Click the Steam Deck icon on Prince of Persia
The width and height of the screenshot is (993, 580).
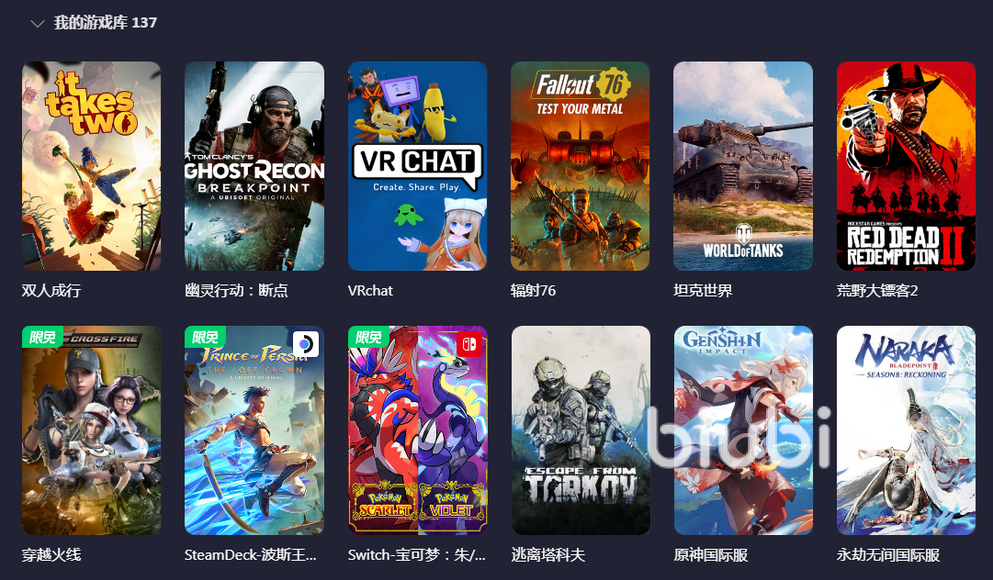[x=305, y=344]
